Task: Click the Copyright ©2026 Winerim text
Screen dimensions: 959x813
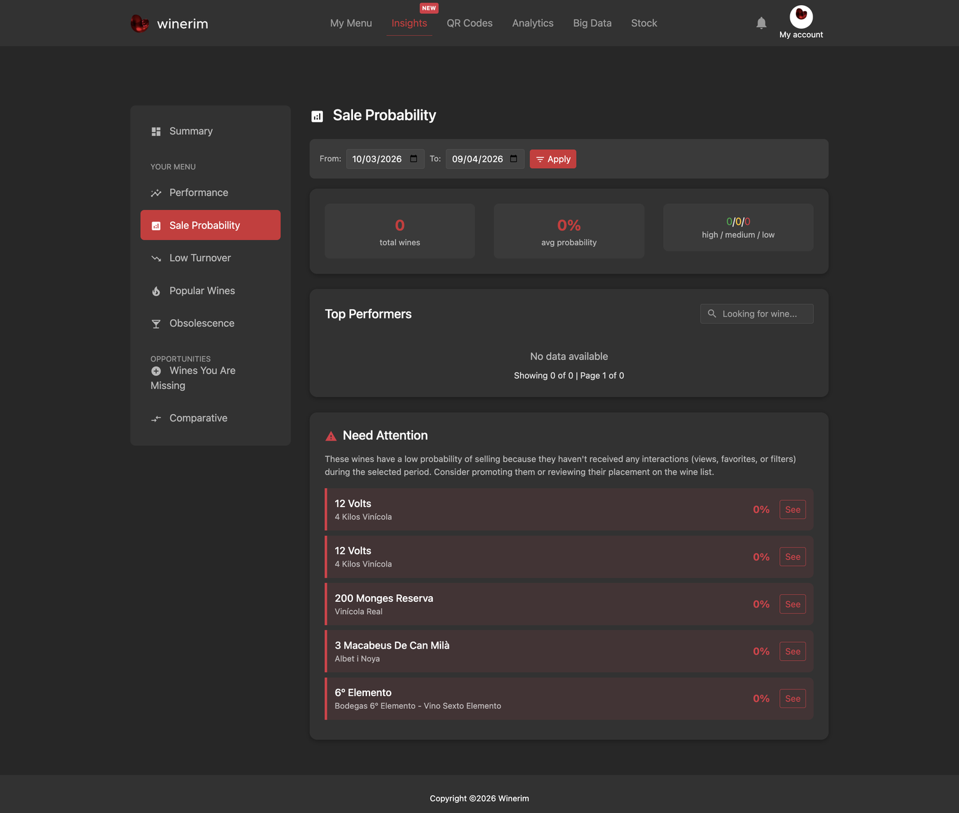Action: [479, 798]
